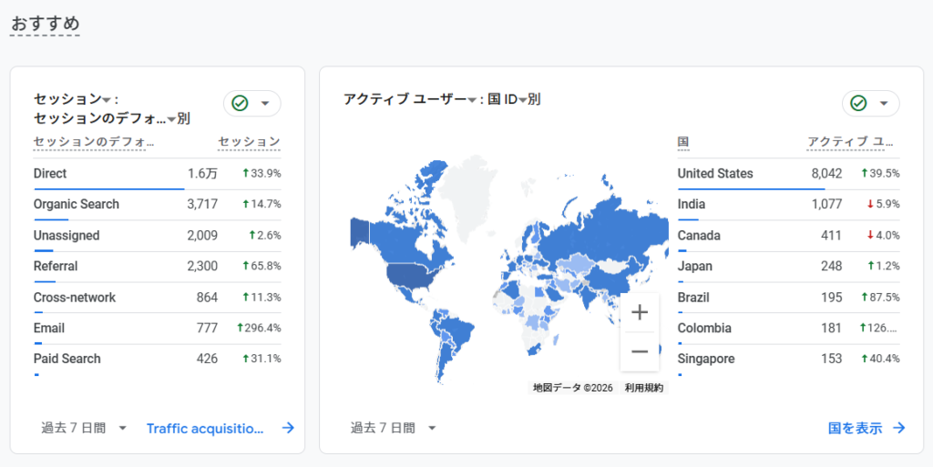Click Direct sessions value 1.6万

click(x=202, y=174)
